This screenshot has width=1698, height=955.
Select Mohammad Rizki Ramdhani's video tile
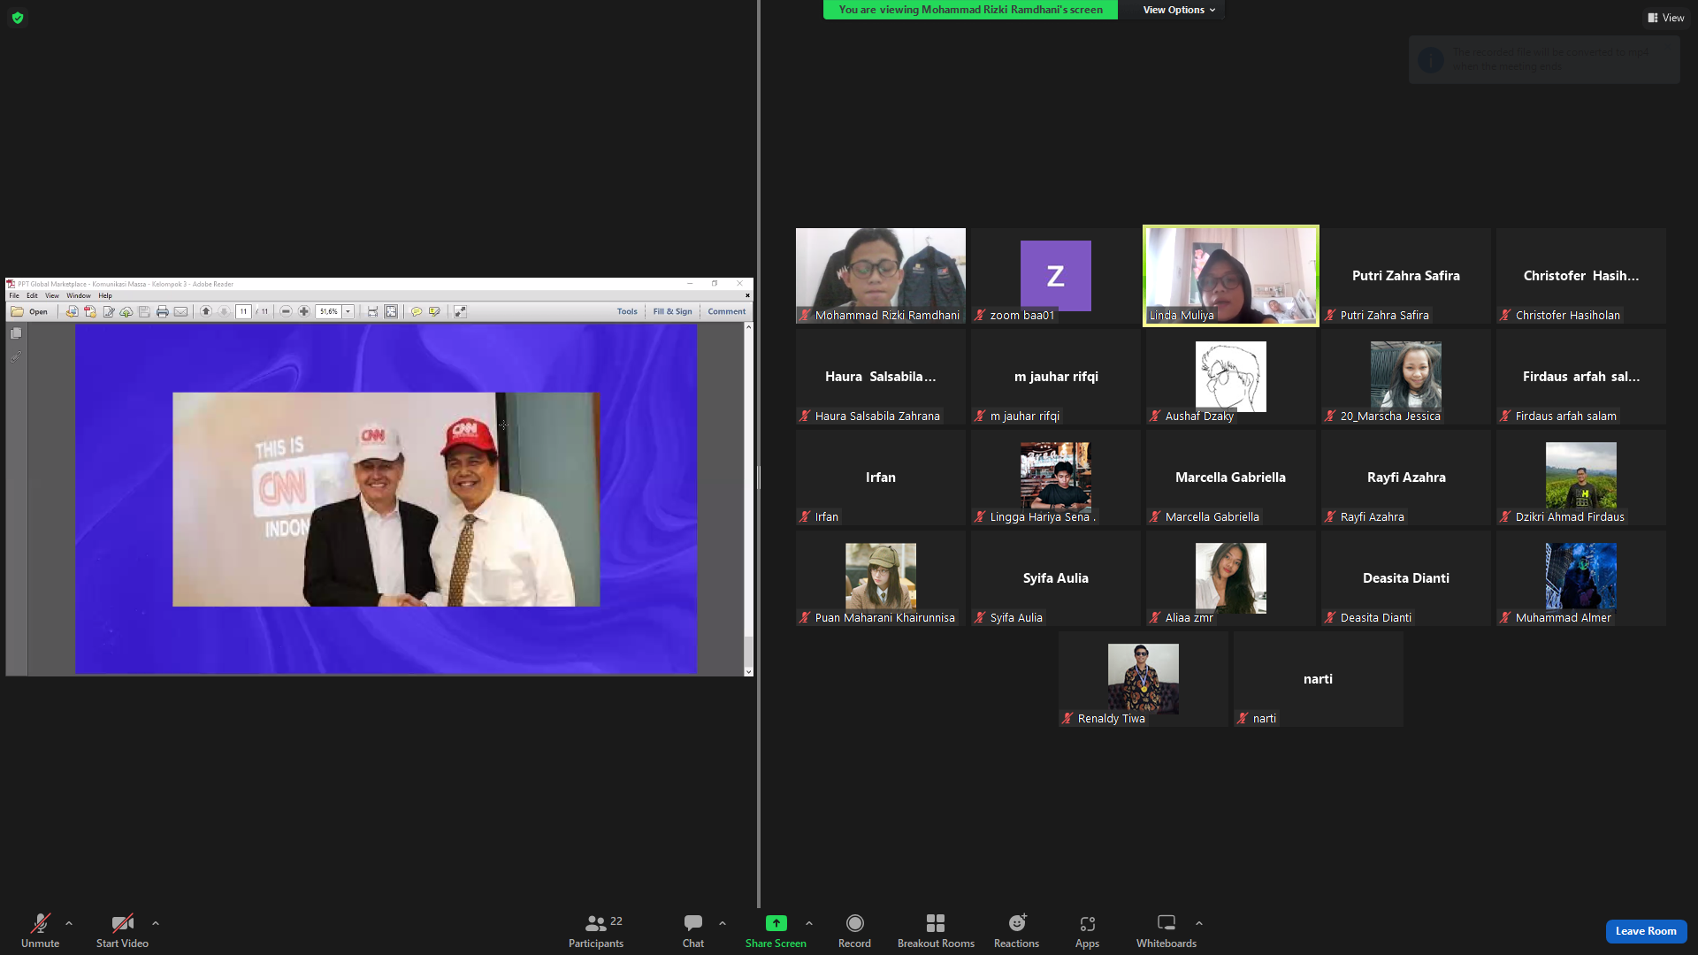tap(881, 276)
